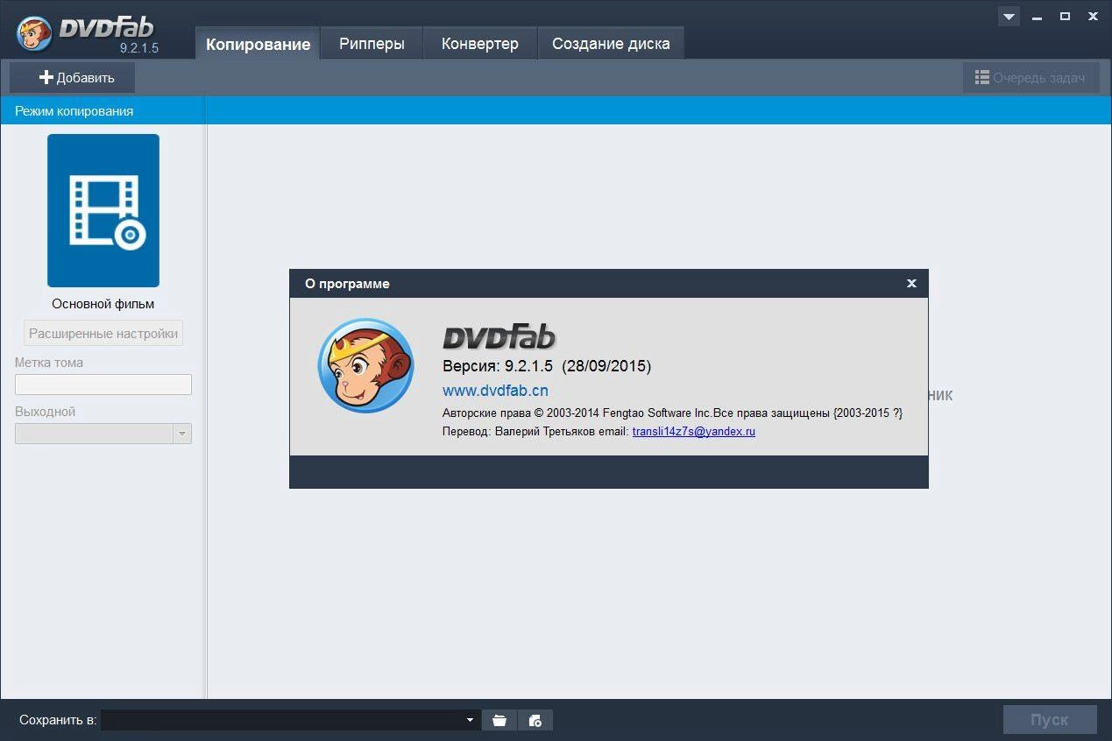Click the DVDFab wordmark in About dialog

(x=499, y=337)
